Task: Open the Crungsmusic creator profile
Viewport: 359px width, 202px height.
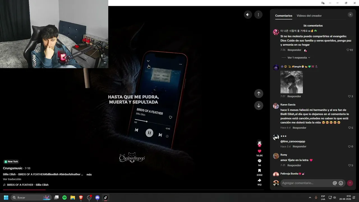Action: click(13, 168)
